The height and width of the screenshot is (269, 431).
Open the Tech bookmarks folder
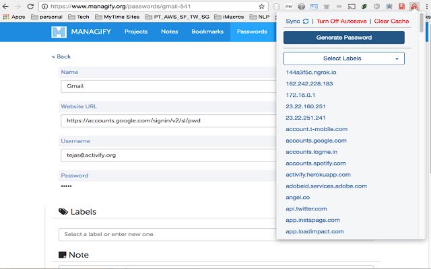click(x=79, y=17)
